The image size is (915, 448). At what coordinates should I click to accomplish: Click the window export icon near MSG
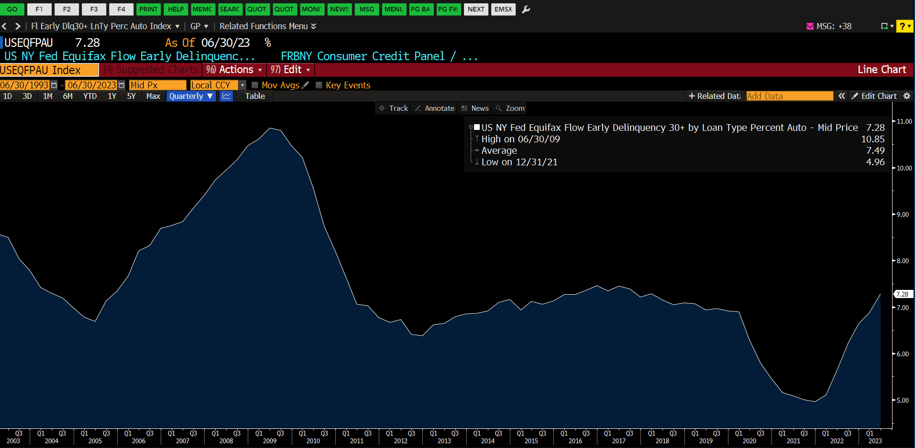[884, 26]
